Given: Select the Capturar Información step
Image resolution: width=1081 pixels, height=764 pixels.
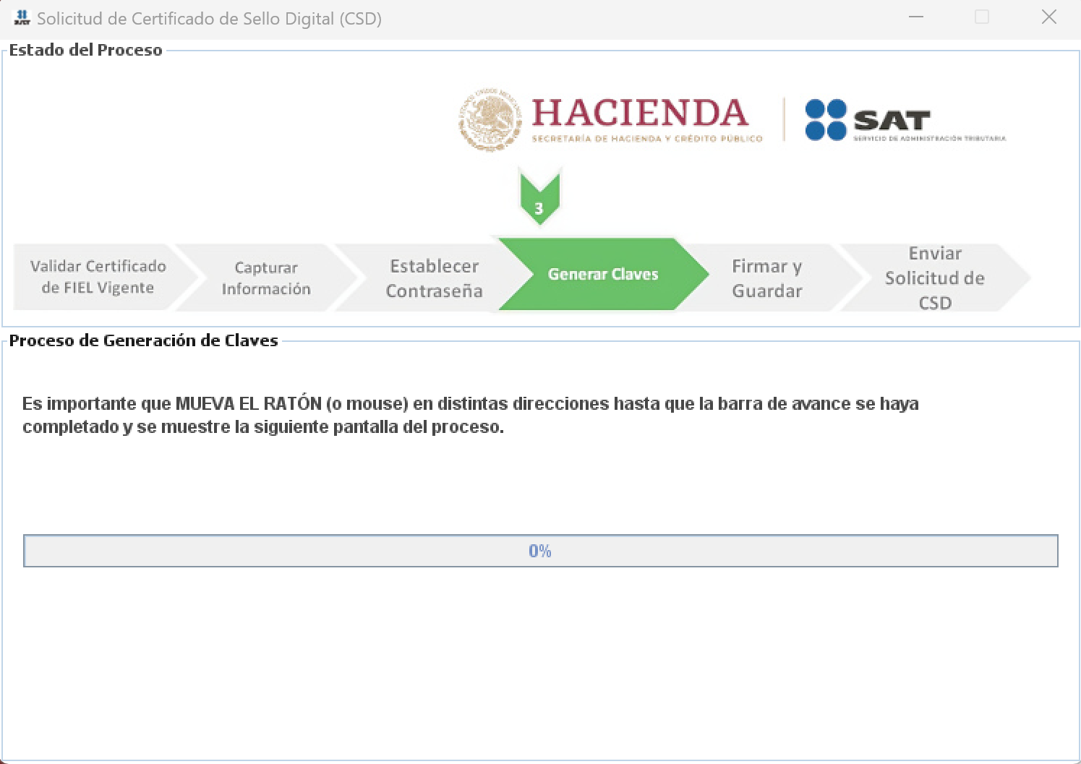Looking at the screenshot, I should (266, 278).
